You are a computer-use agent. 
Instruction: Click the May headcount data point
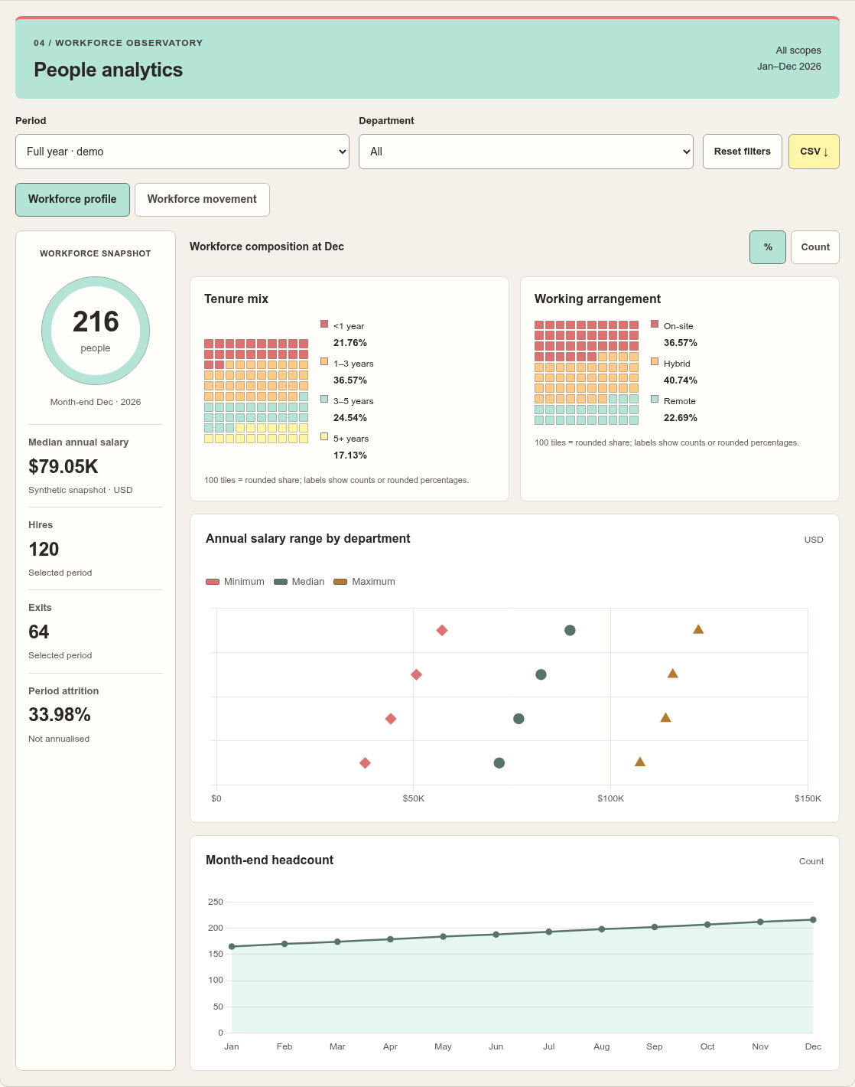click(x=443, y=936)
